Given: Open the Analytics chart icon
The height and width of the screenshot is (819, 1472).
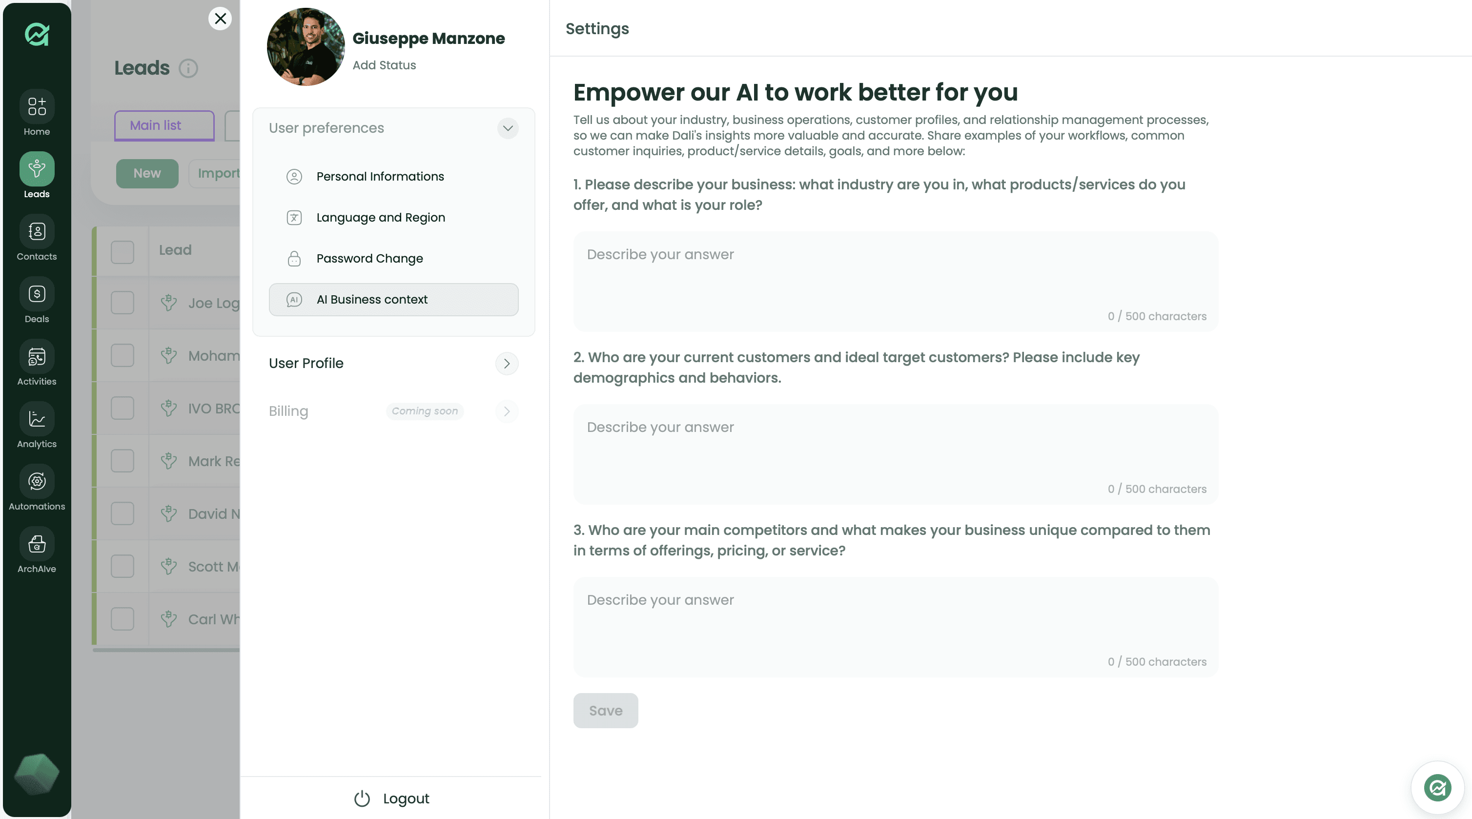Looking at the screenshot, I should 37,419.
